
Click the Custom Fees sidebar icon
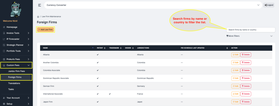[x=4, y=65]
